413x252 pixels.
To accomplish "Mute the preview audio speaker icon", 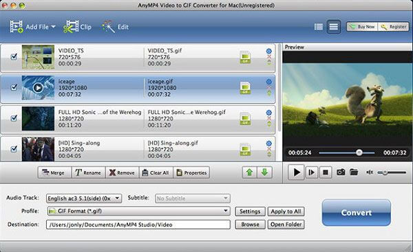I will click(x=370, y=172).
